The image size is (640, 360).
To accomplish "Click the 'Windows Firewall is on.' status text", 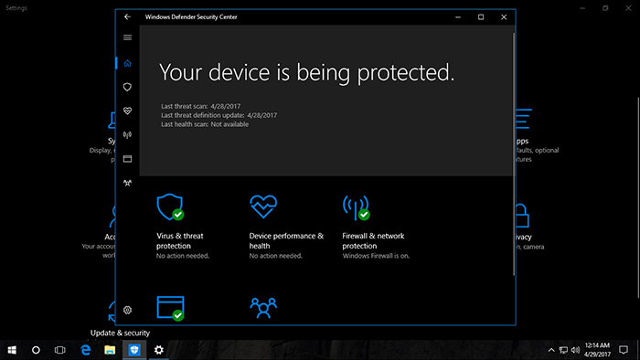I will [x=376, y=256].
